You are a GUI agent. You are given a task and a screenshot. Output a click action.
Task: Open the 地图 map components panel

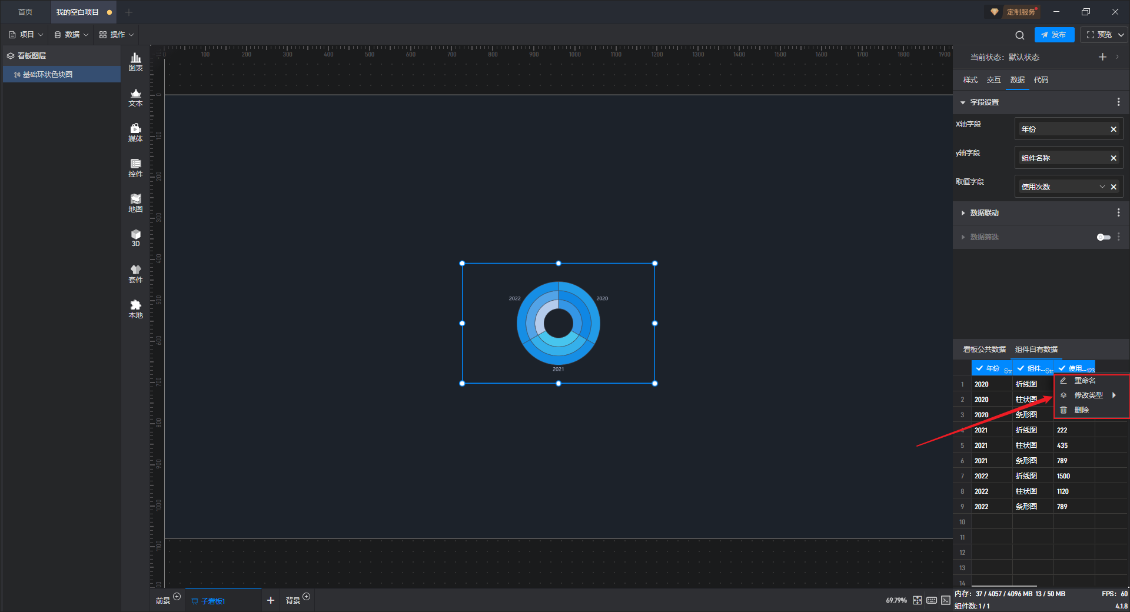tap(135, 203)
